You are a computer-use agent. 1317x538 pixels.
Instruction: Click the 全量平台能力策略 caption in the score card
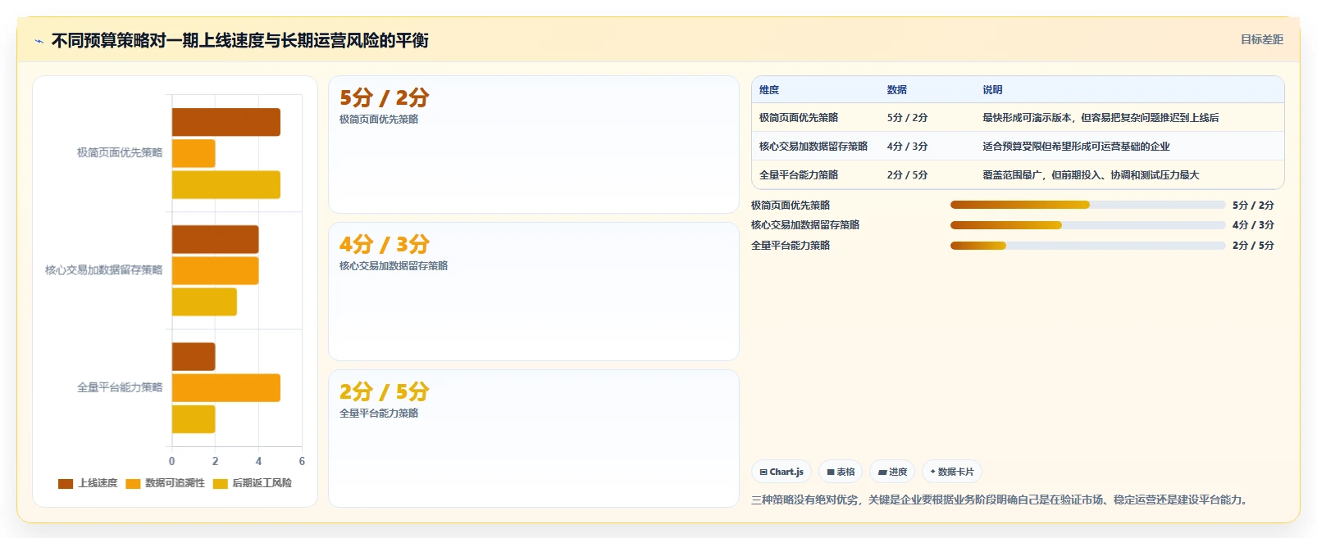tap(379, 413)
